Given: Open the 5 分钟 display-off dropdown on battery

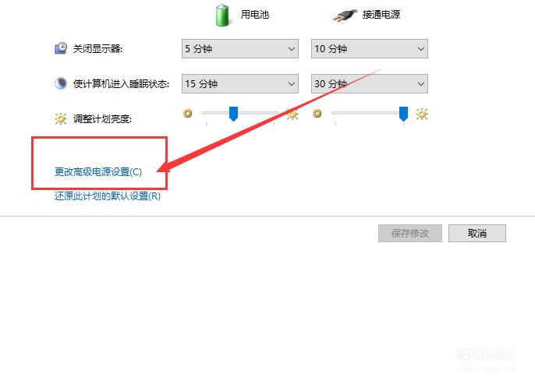Looking at the screenshot, I should tap(240, 49).
